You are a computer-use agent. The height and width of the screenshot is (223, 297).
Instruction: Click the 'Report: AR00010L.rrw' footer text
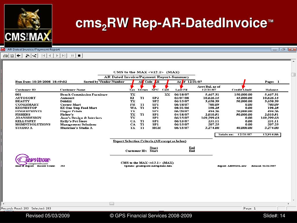(232, 166)
